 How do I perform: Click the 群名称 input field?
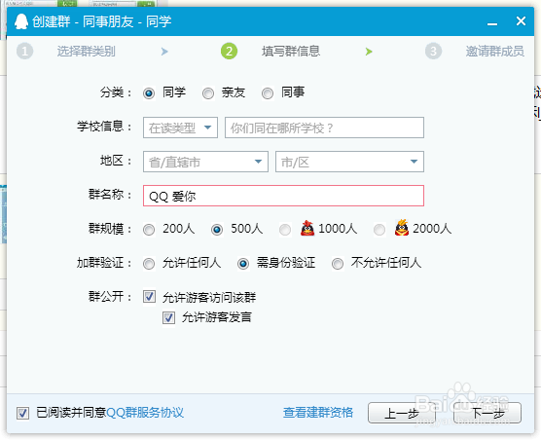click(283, 196)
